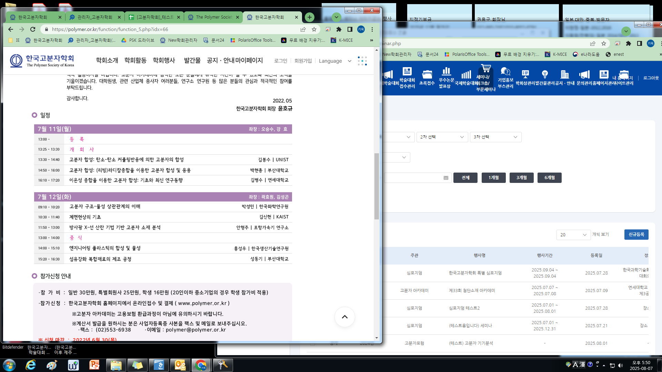Image resolution: width=662 pixels, height=372 pixels.
Task: Open the dotted grid sitemap icon
Action: point(362,61)
